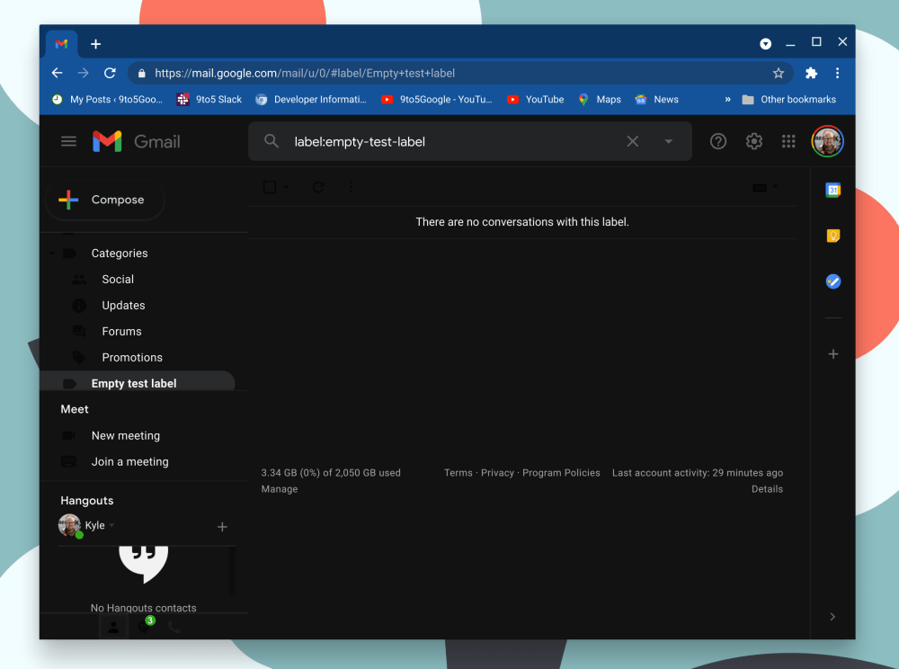Open Google Calendar side panel icon

(832, 190)
